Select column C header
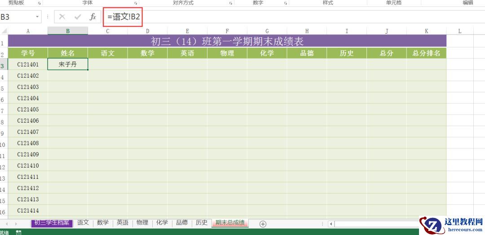This screenshot has width=485, height=235. point(108,31)
